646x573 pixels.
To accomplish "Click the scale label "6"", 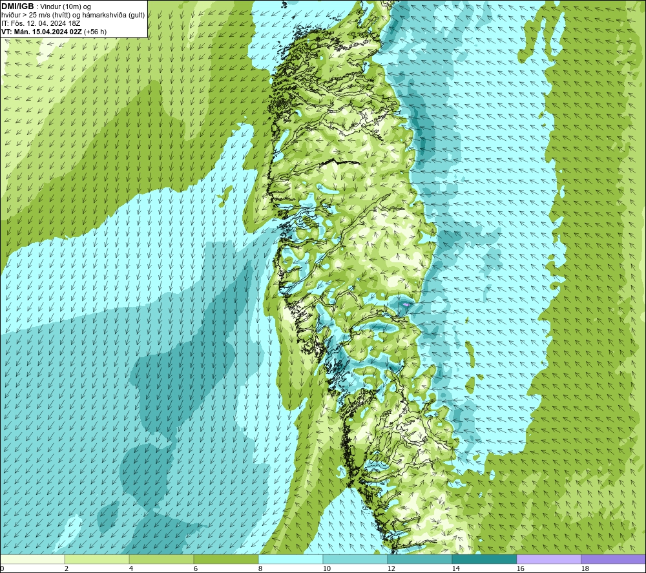I will point(196,569).
